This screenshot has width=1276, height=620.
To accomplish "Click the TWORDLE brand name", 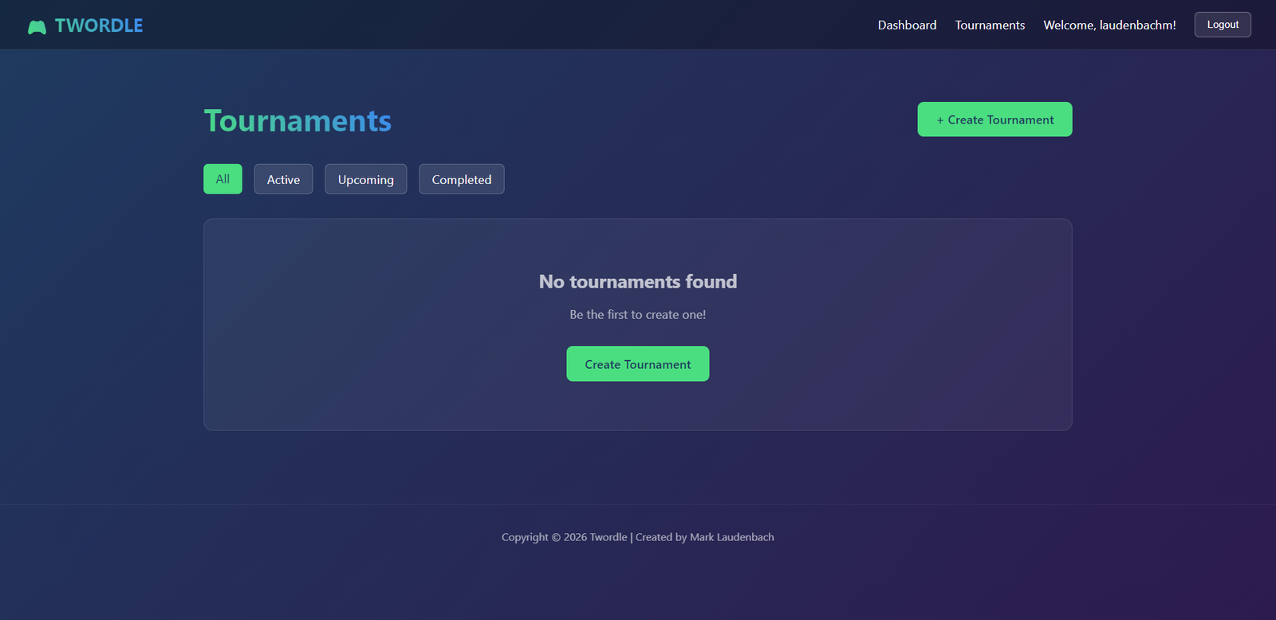I will [x=99, y=26].
